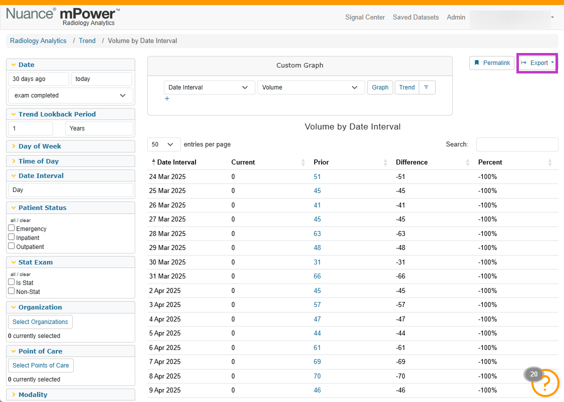Enable the Inpatient checkbox
The height and width of the screenshot is (402, 564).
tap(12, 237)
